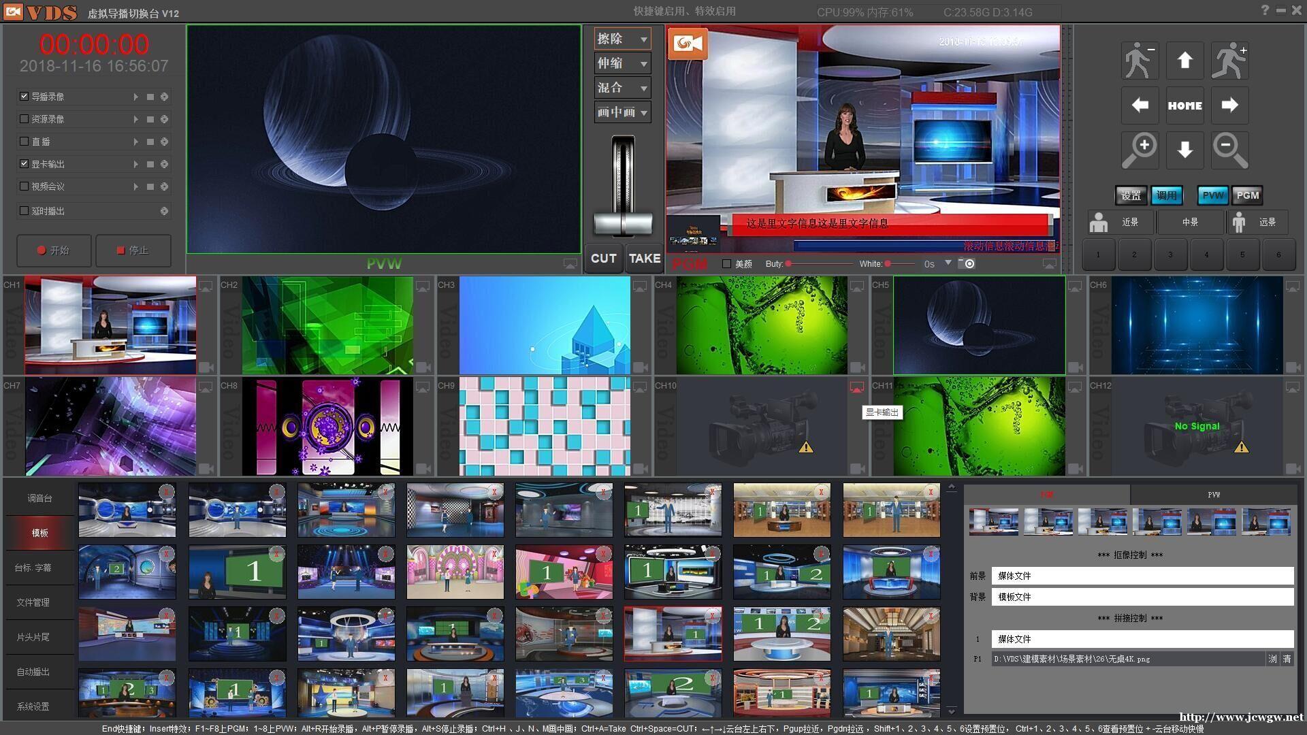Select the PVW tab in right panel
1307x735 pixels.
[x=1214, y=495]
